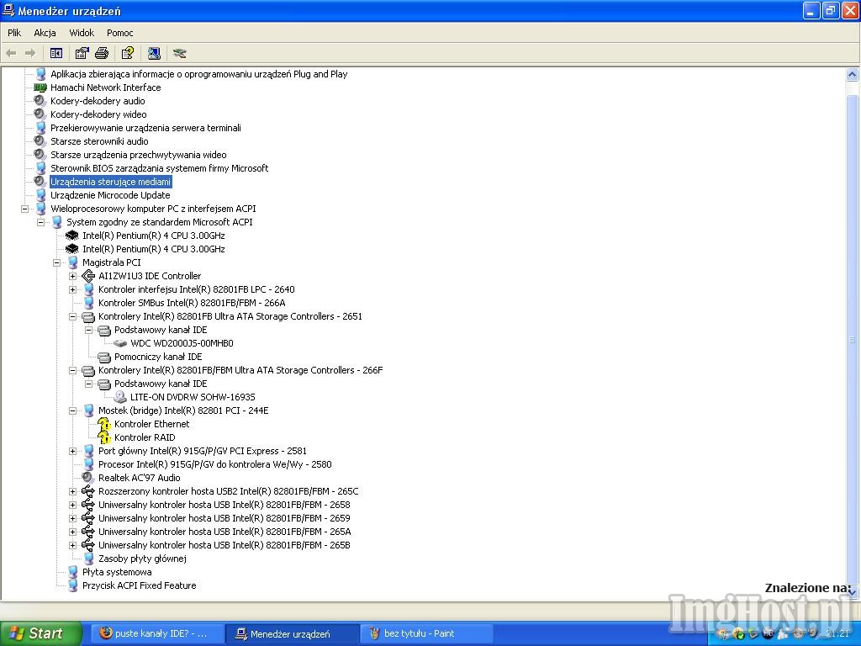This screenshot has width=861, height=646.
Task: Click the Forward arrow in the toolbar
Action: [30, 53]
